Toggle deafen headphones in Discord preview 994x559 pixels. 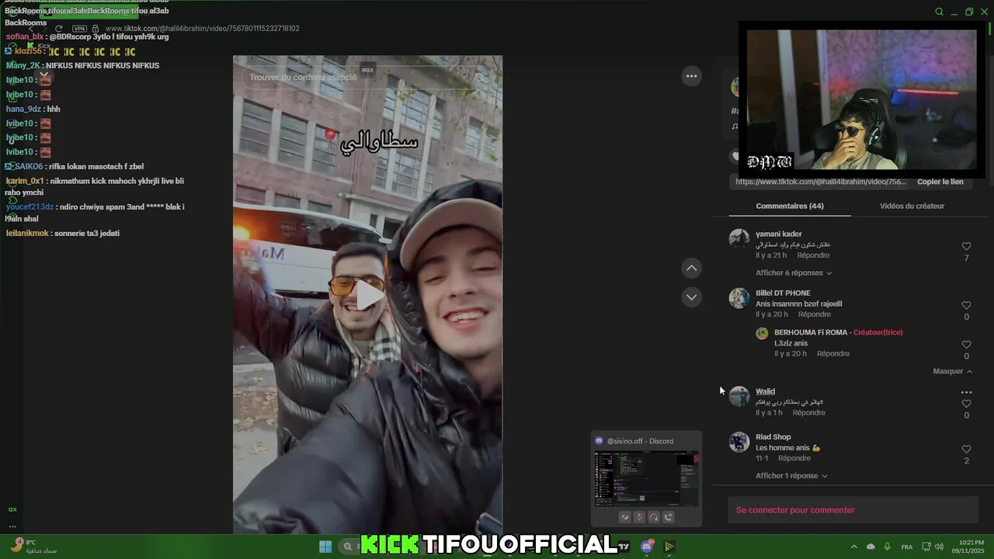[x=654, y=517]
